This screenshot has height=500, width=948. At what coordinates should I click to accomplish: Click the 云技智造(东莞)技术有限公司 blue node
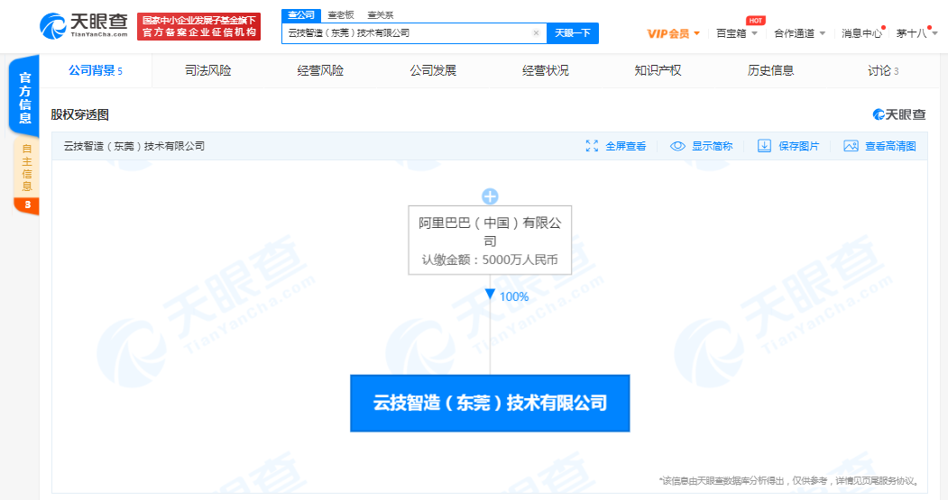490,403
